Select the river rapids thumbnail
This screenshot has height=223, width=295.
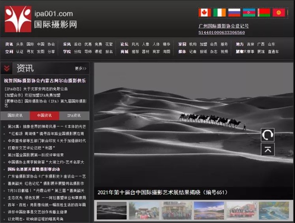point(274,210)
